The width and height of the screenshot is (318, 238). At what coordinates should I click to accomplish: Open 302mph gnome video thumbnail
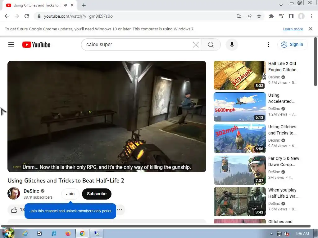coord(239,139)
